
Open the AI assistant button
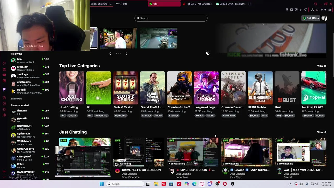pyautogui.click(x=323, y=10)
